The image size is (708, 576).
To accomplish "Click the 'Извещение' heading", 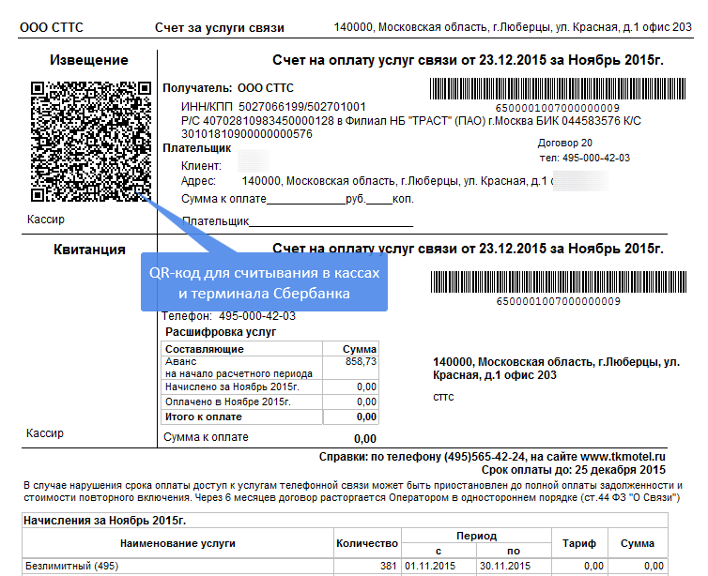I will coord(89,60).
